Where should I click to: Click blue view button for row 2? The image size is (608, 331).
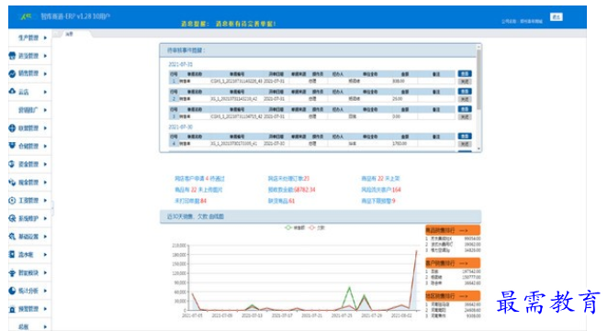465,92
